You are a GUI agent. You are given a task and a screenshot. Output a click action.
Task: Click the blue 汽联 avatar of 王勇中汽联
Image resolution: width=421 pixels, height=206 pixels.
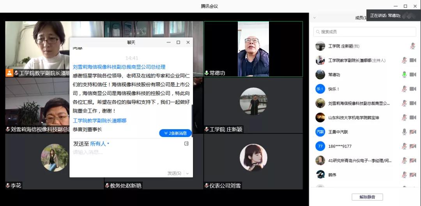[320, 132]
